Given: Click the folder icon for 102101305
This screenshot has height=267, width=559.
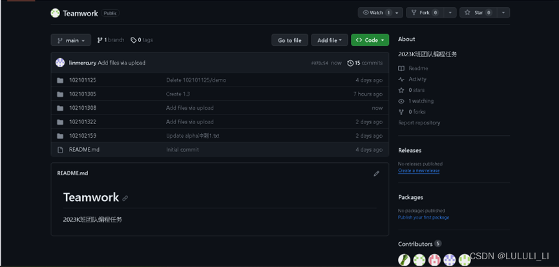Looking at the screenshot, I should [x=60, y=94].
